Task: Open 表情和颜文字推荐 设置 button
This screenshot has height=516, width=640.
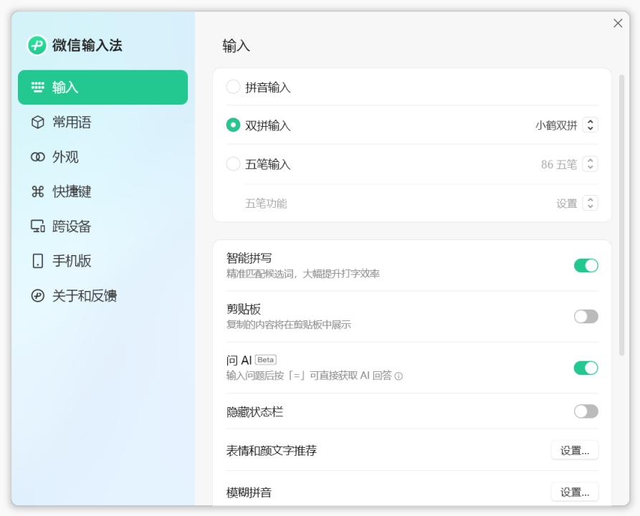Action: pos(574,451)
